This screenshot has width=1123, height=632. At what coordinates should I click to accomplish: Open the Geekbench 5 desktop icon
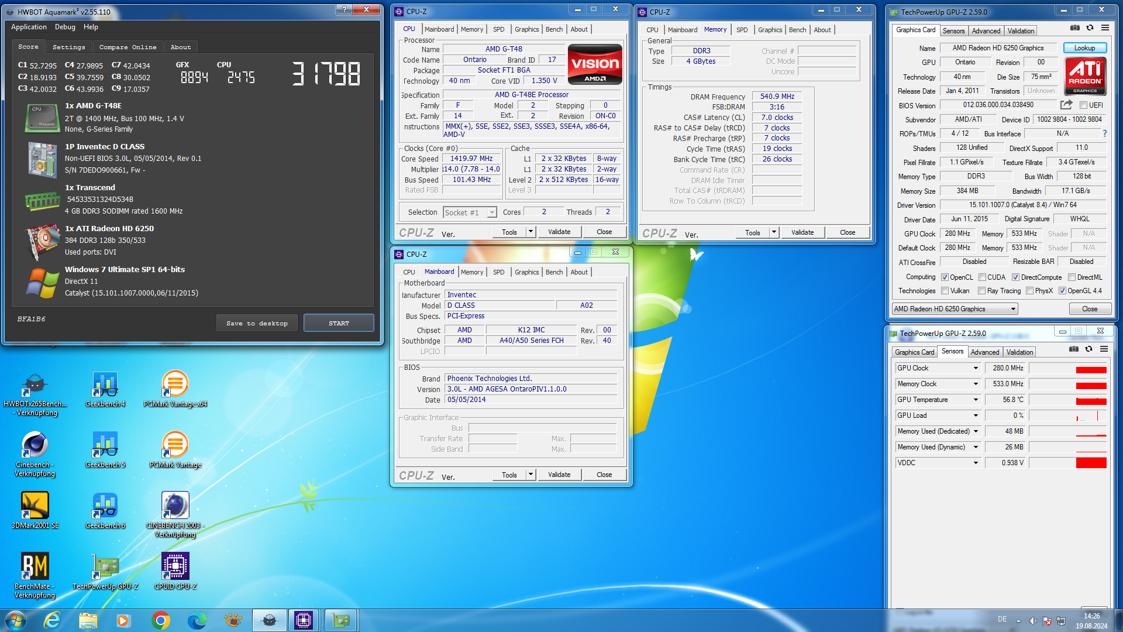[x=105, y=450]
